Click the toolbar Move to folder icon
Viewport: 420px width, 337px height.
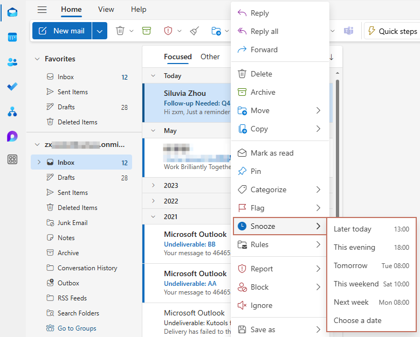coord(216,31)
